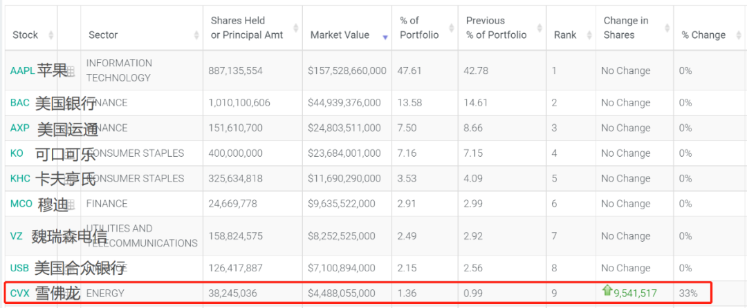Select the KHC stock ticker

coord(20,178)
